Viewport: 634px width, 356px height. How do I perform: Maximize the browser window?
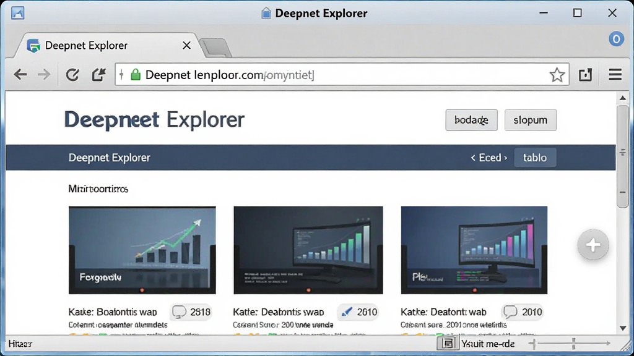pyautogui.click(x=578, y=13)
